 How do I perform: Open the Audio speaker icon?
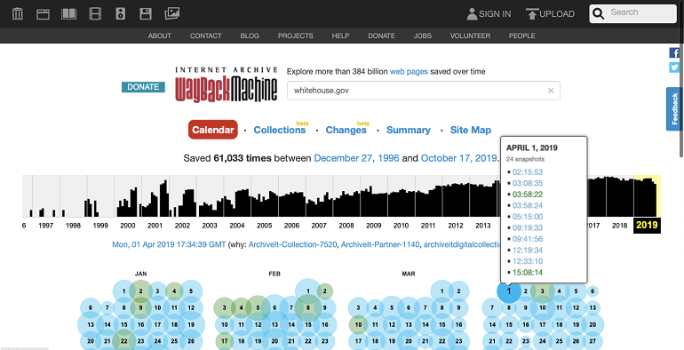[121, 14]
